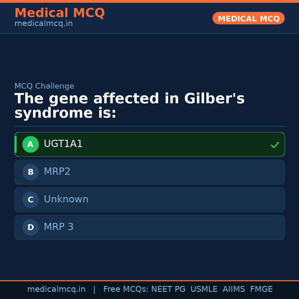Open medicalmcq.in link below header title
Screen dimensions: 299x299
coord(43,24)
